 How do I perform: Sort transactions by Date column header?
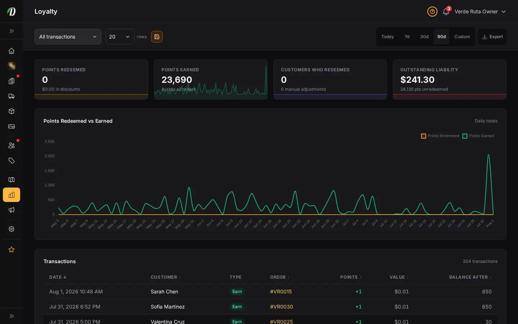click(x=58, y=277)
